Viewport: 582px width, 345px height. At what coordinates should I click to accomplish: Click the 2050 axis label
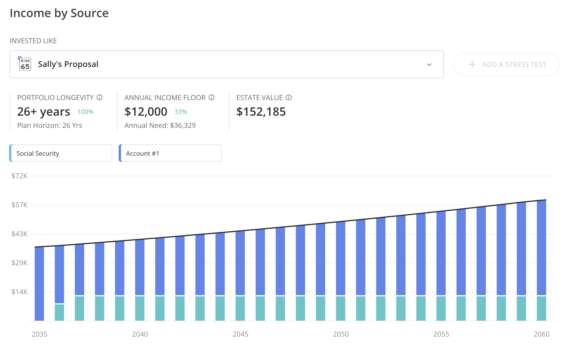tap(341, 334)
